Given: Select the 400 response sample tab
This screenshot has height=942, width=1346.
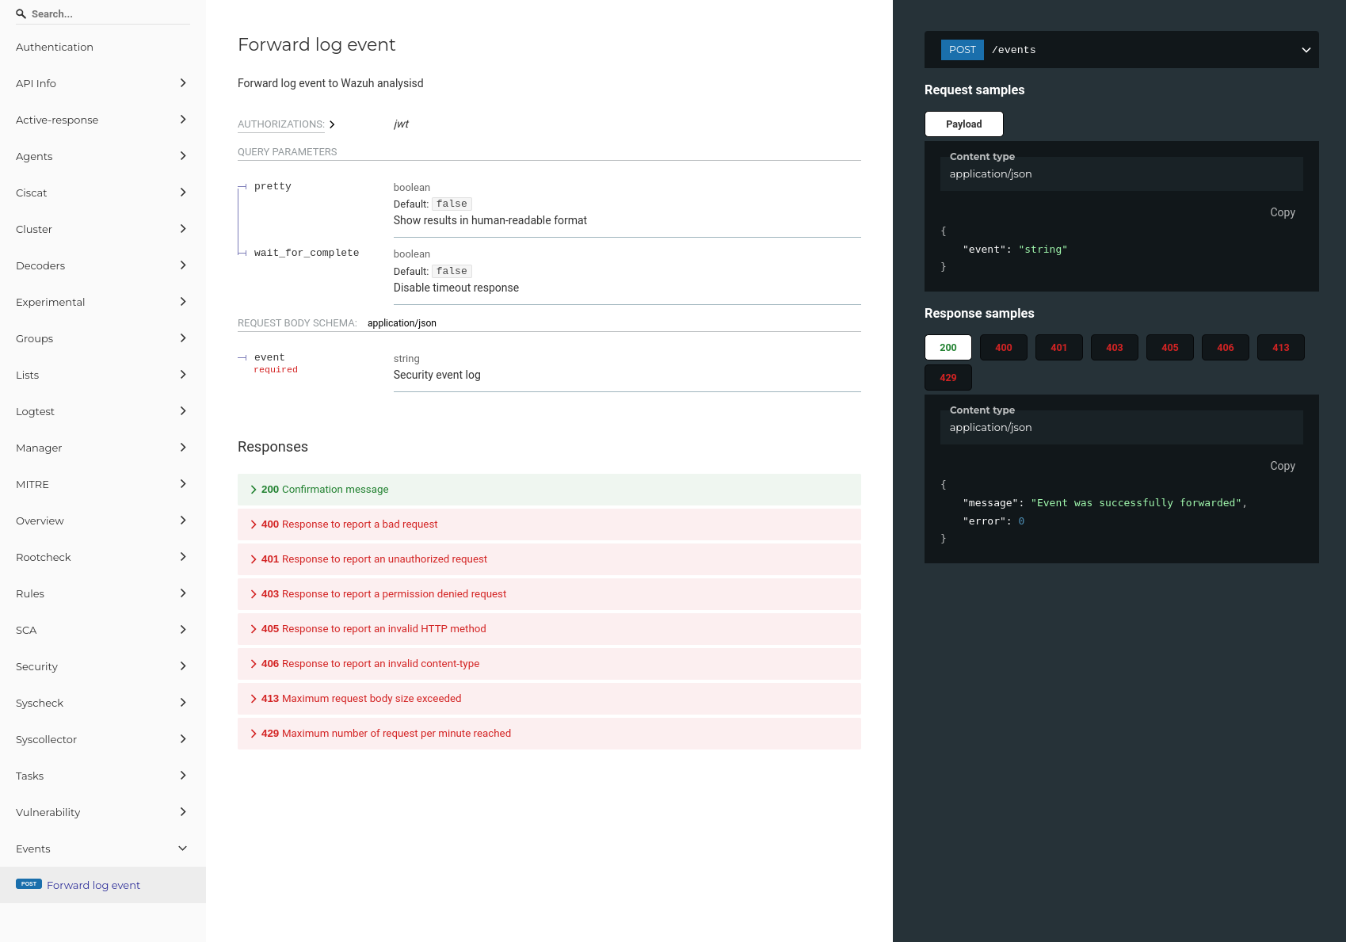Looking at the screenshot, I should 1003,347.
